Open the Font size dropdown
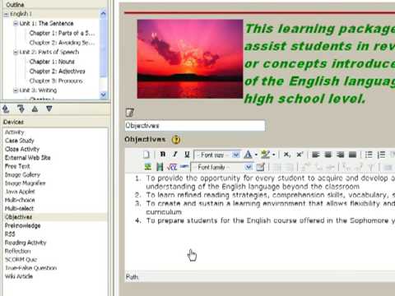 (x=217, y=155)
